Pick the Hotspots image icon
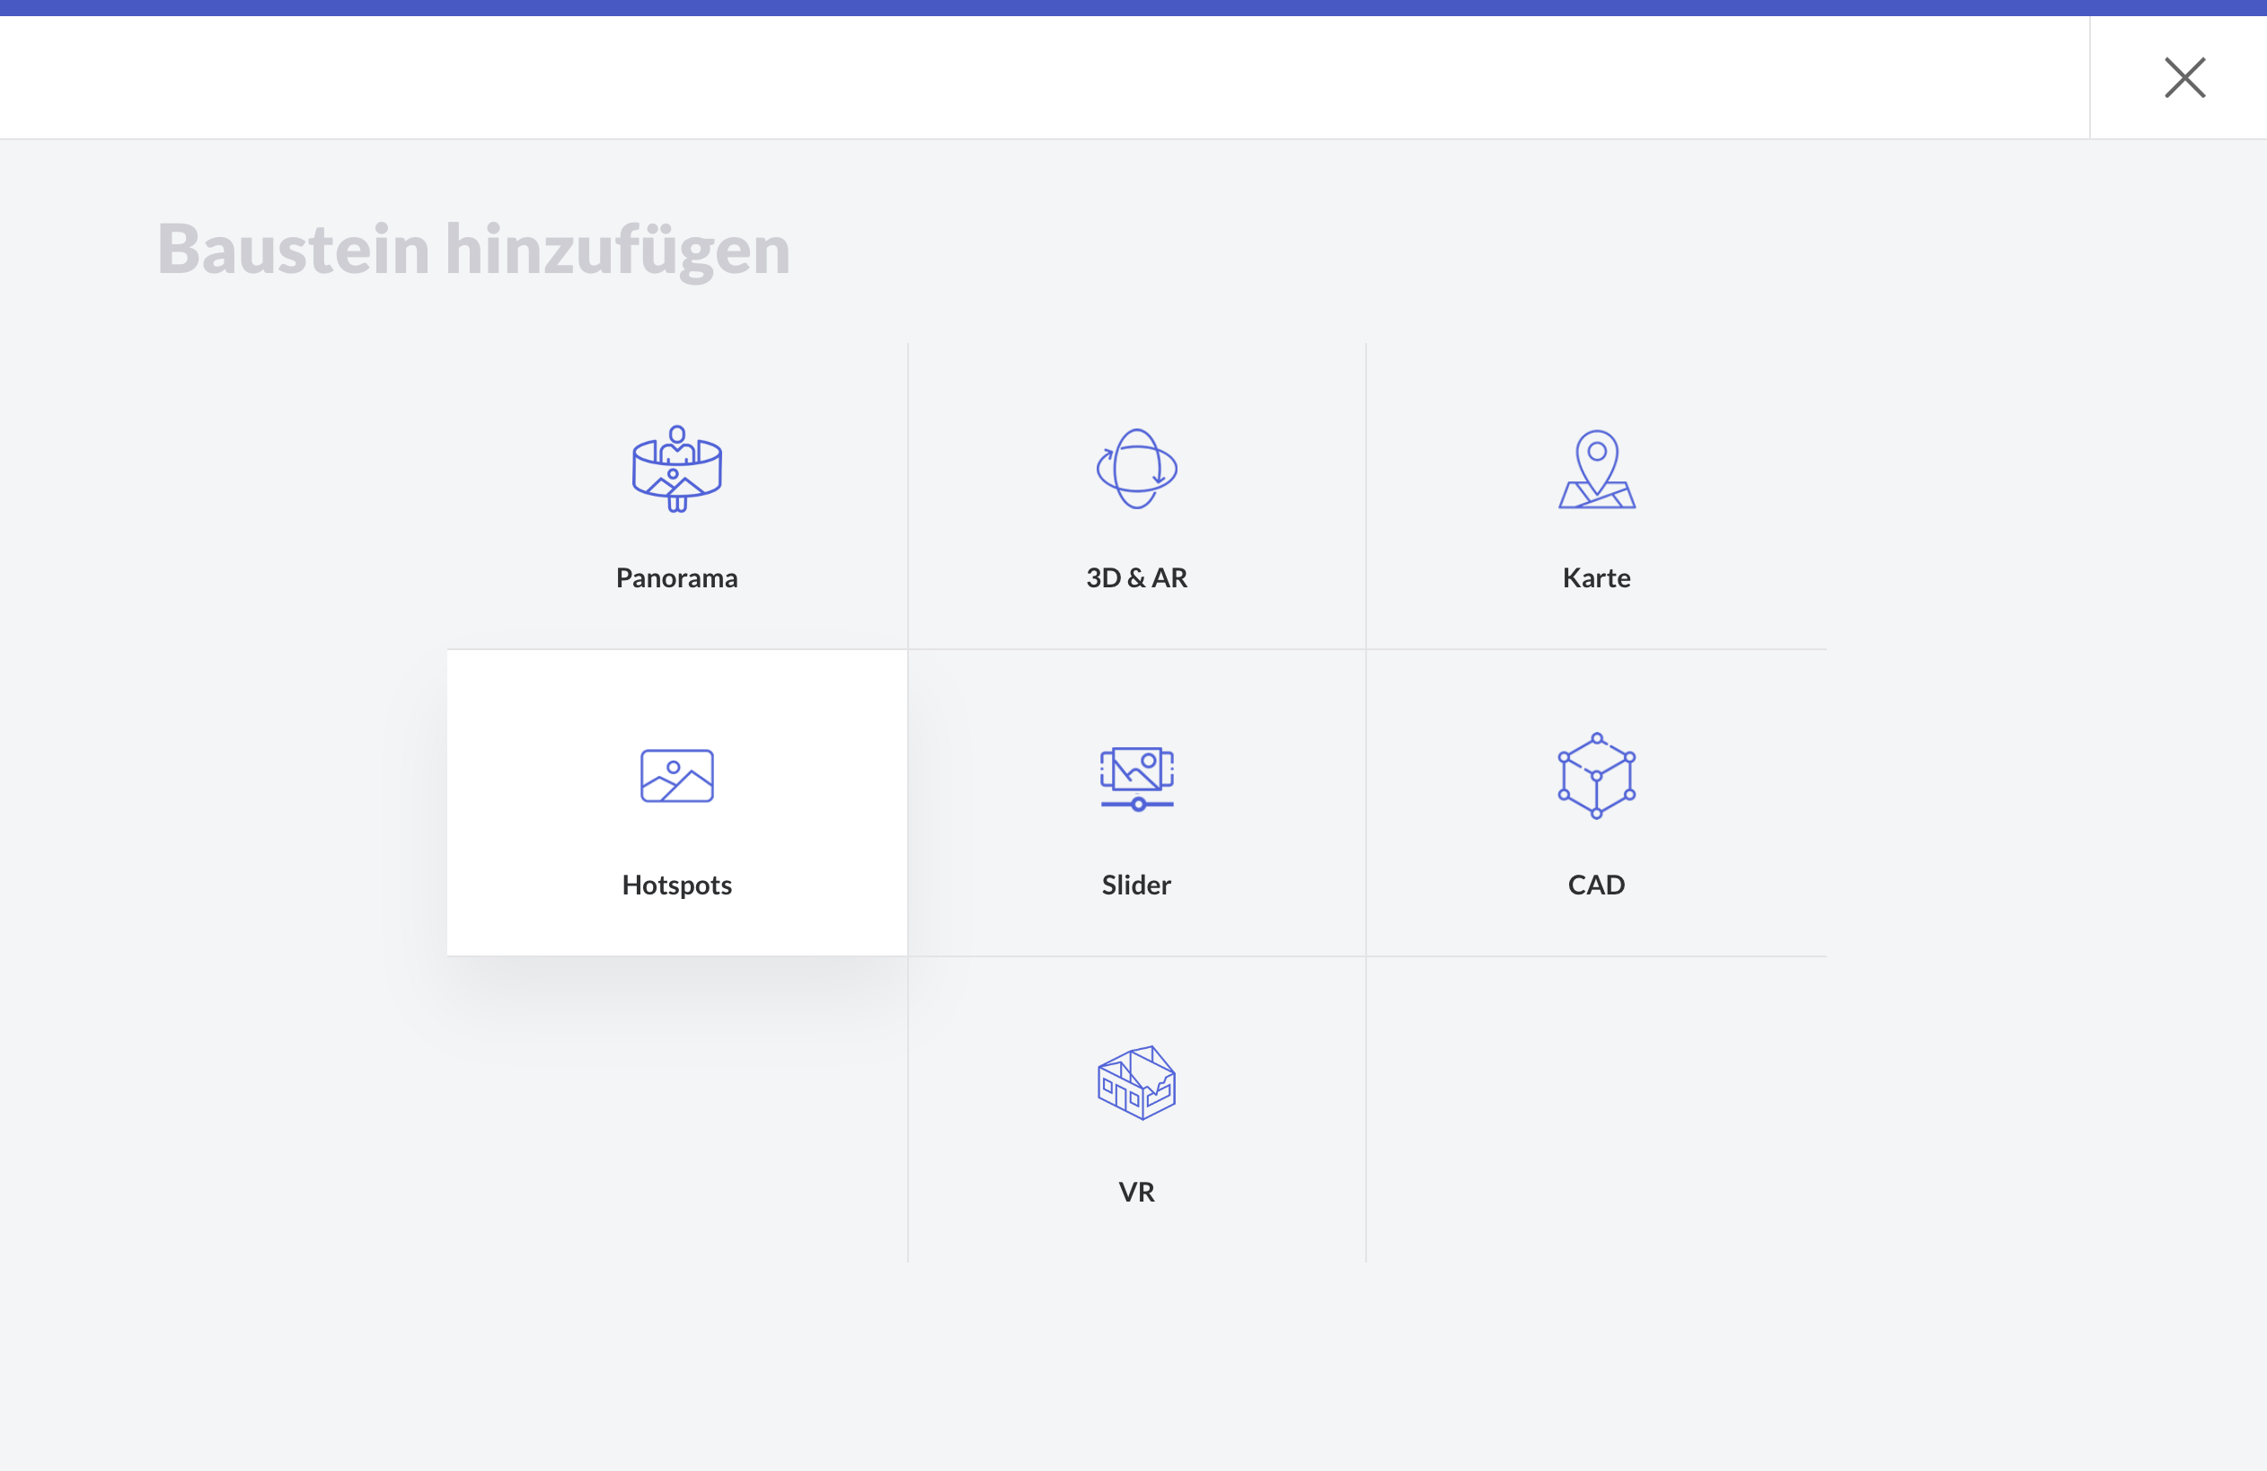The width and height of the screenshot is (2267, 1471). tap(676, 775)
